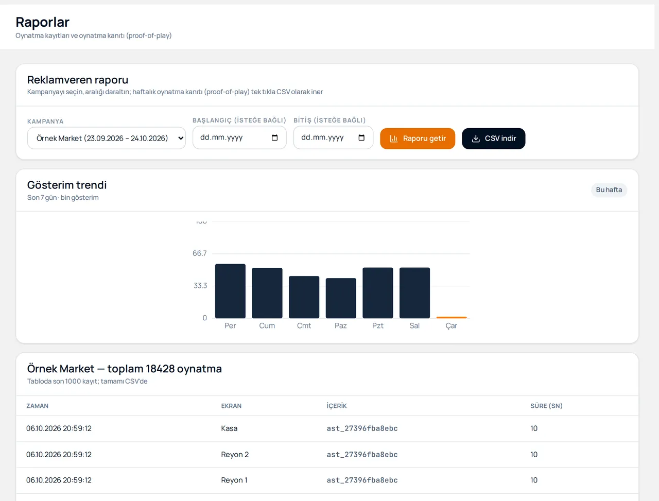The image size is (659, 501).
Task: Click the Reyon 2 screen cell
Action: click(x=235, y=455)
